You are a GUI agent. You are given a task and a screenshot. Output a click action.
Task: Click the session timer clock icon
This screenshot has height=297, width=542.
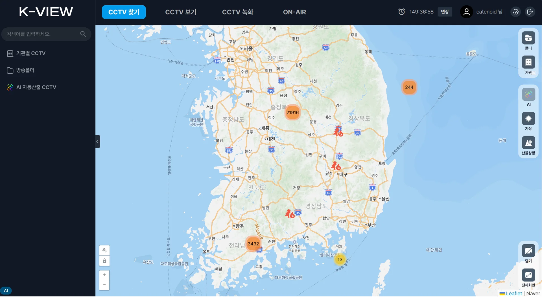click(401, 12)
